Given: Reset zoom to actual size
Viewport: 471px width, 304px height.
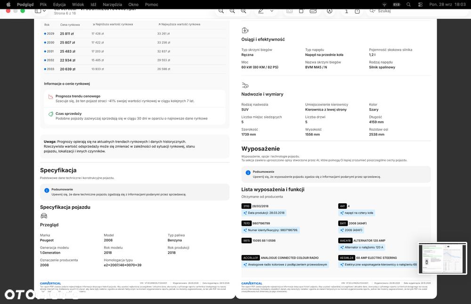Looking at the screenshot, I should point(232,11).
